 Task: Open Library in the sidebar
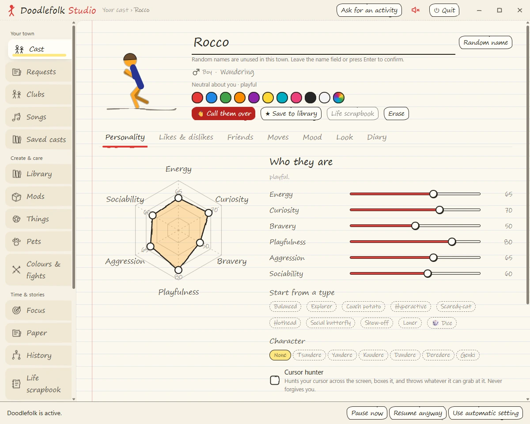point(38,174)
